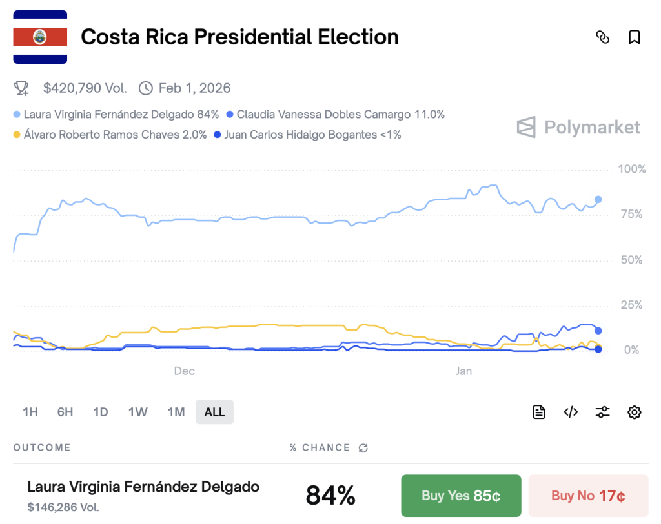661x524 pixels.
Task: Click Buy No 17¢ button
Action: click(x=588, y=496)
